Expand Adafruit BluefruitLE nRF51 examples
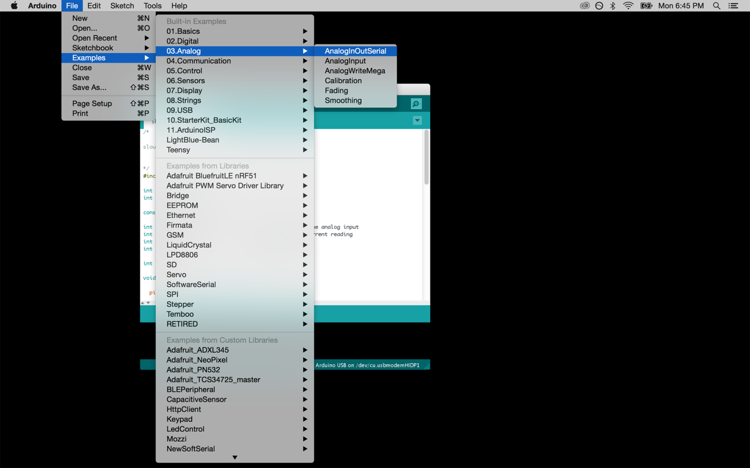 point(235,176)
